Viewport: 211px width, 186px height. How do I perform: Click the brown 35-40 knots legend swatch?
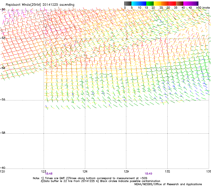[x=180, y=3]
